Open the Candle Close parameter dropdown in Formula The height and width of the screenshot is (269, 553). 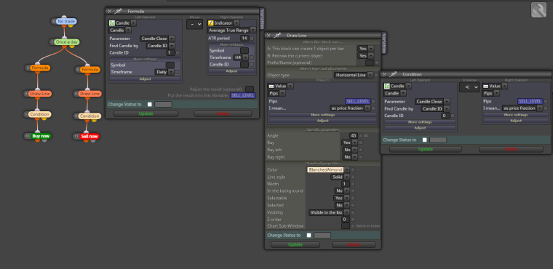157,39
